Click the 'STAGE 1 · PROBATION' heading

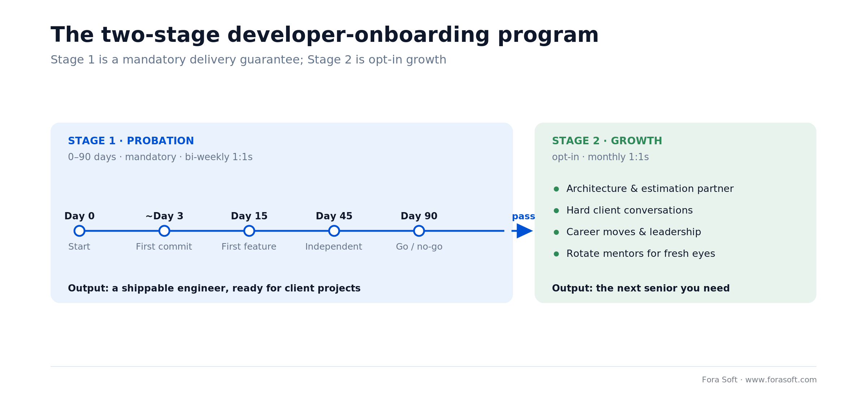pos(131,141)
